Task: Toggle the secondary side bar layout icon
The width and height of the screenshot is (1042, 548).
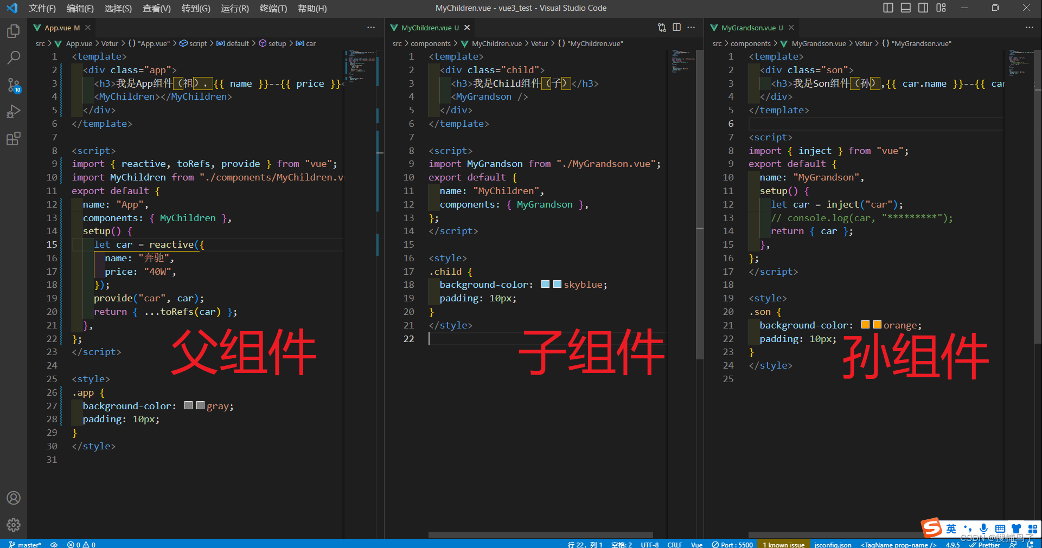Action: pos(923,8)
